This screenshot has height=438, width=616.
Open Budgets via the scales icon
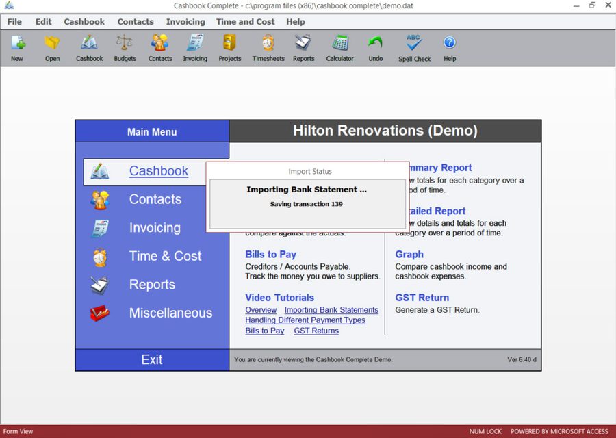pyautogui.click(x=125, y=42)
